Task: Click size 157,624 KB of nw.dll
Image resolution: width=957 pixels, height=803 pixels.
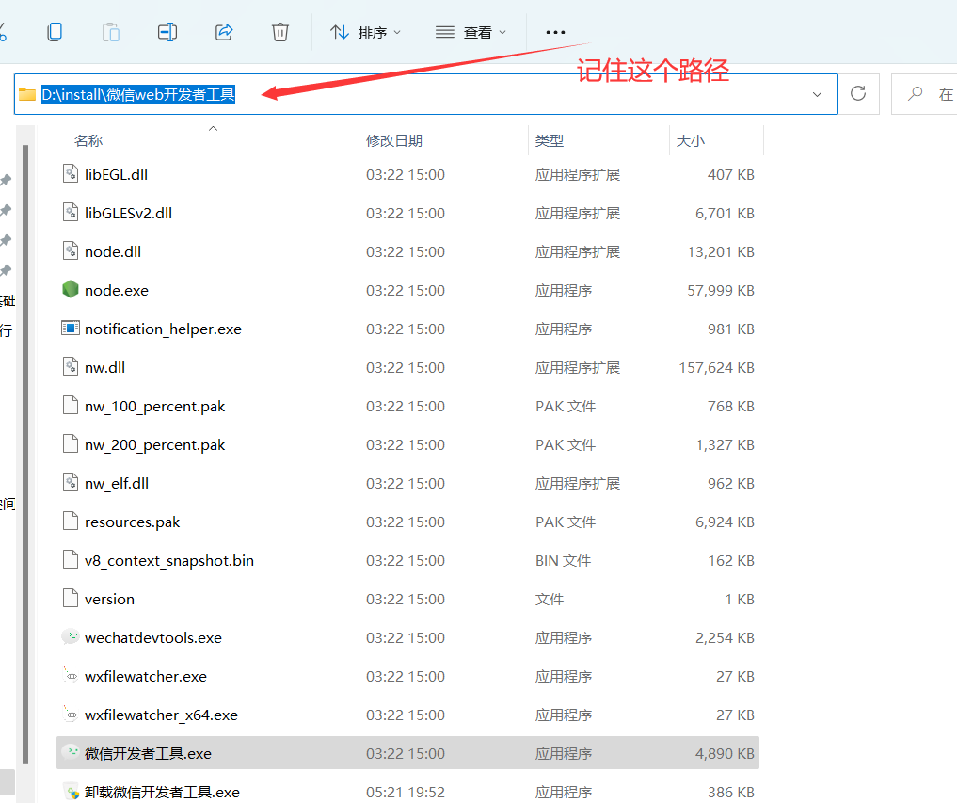Action: pyautogui.click(x=716, y=367)
